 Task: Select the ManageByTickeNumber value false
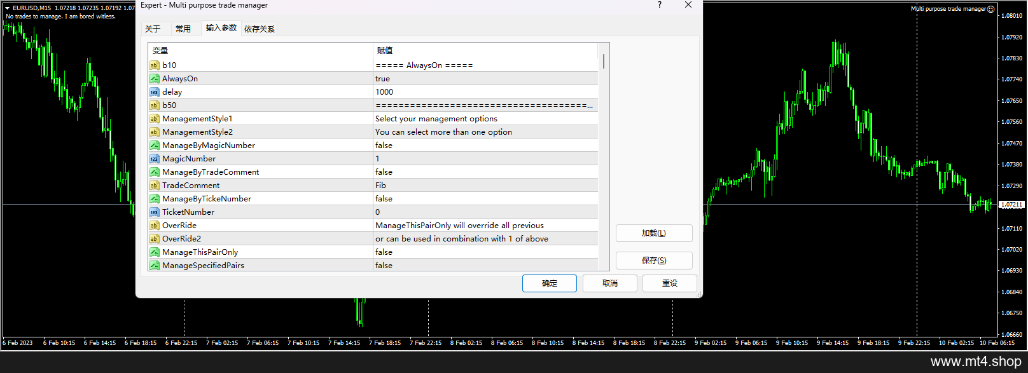384,199
